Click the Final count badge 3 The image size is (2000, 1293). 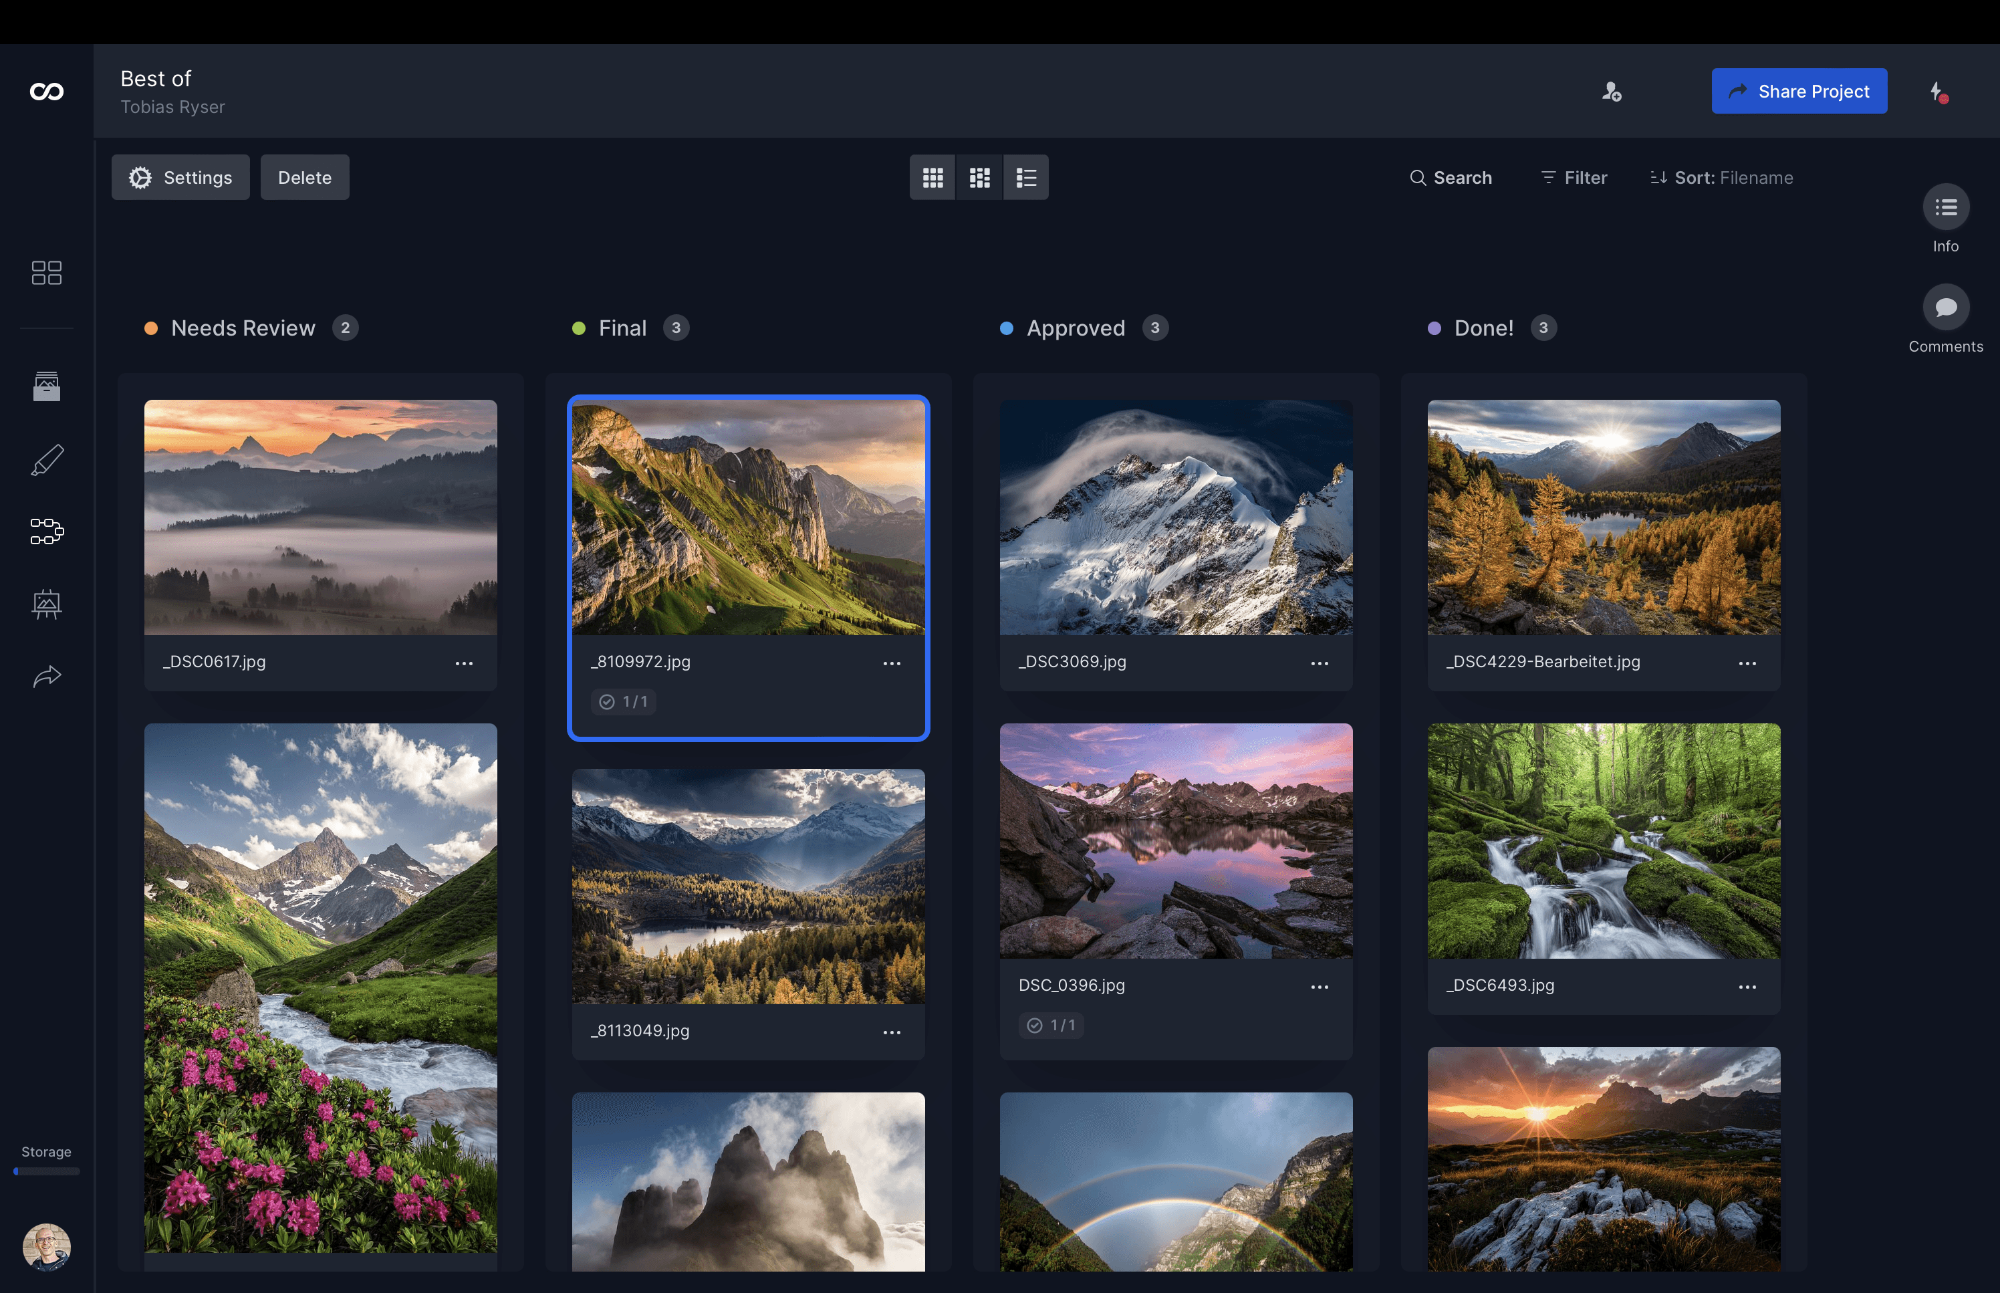coord(676,328)
